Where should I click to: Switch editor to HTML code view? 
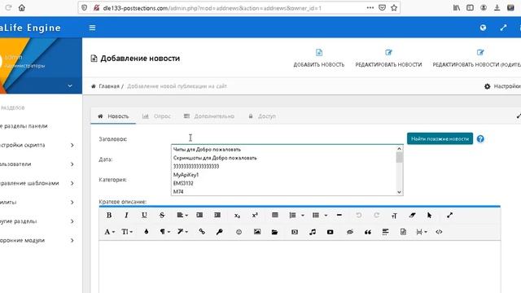[x=439, y=232]
